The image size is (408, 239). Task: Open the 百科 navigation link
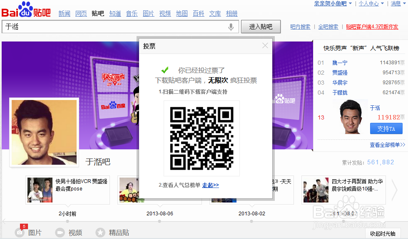(198, 13)
